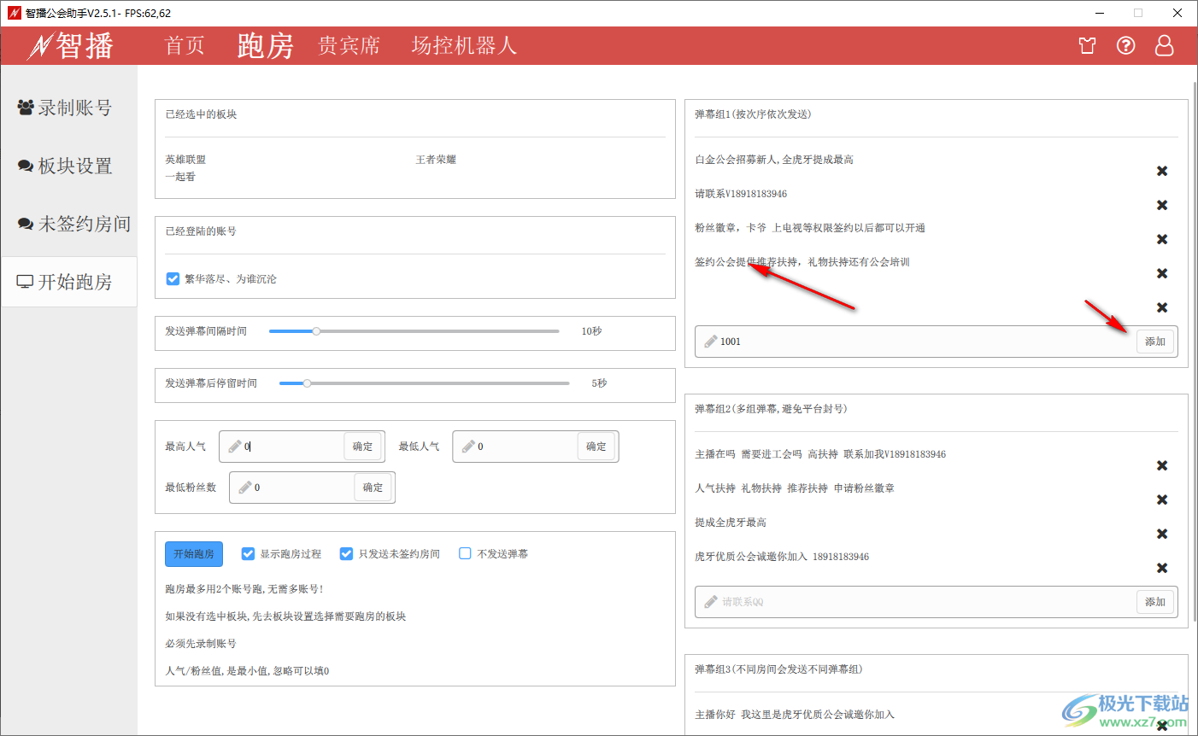Select 开始跑房 in sidebar

pos(68,282)
